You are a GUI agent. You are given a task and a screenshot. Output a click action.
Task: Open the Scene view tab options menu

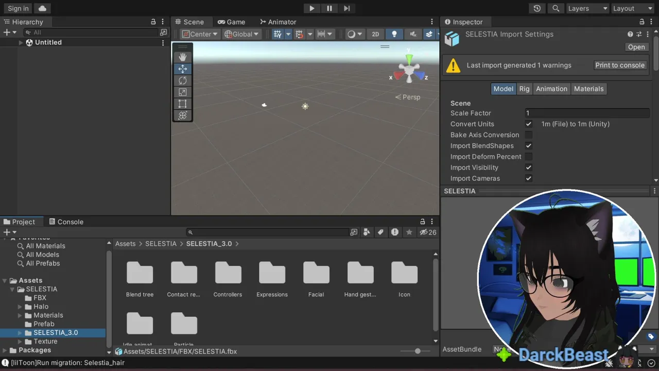(x=432, y=22)
